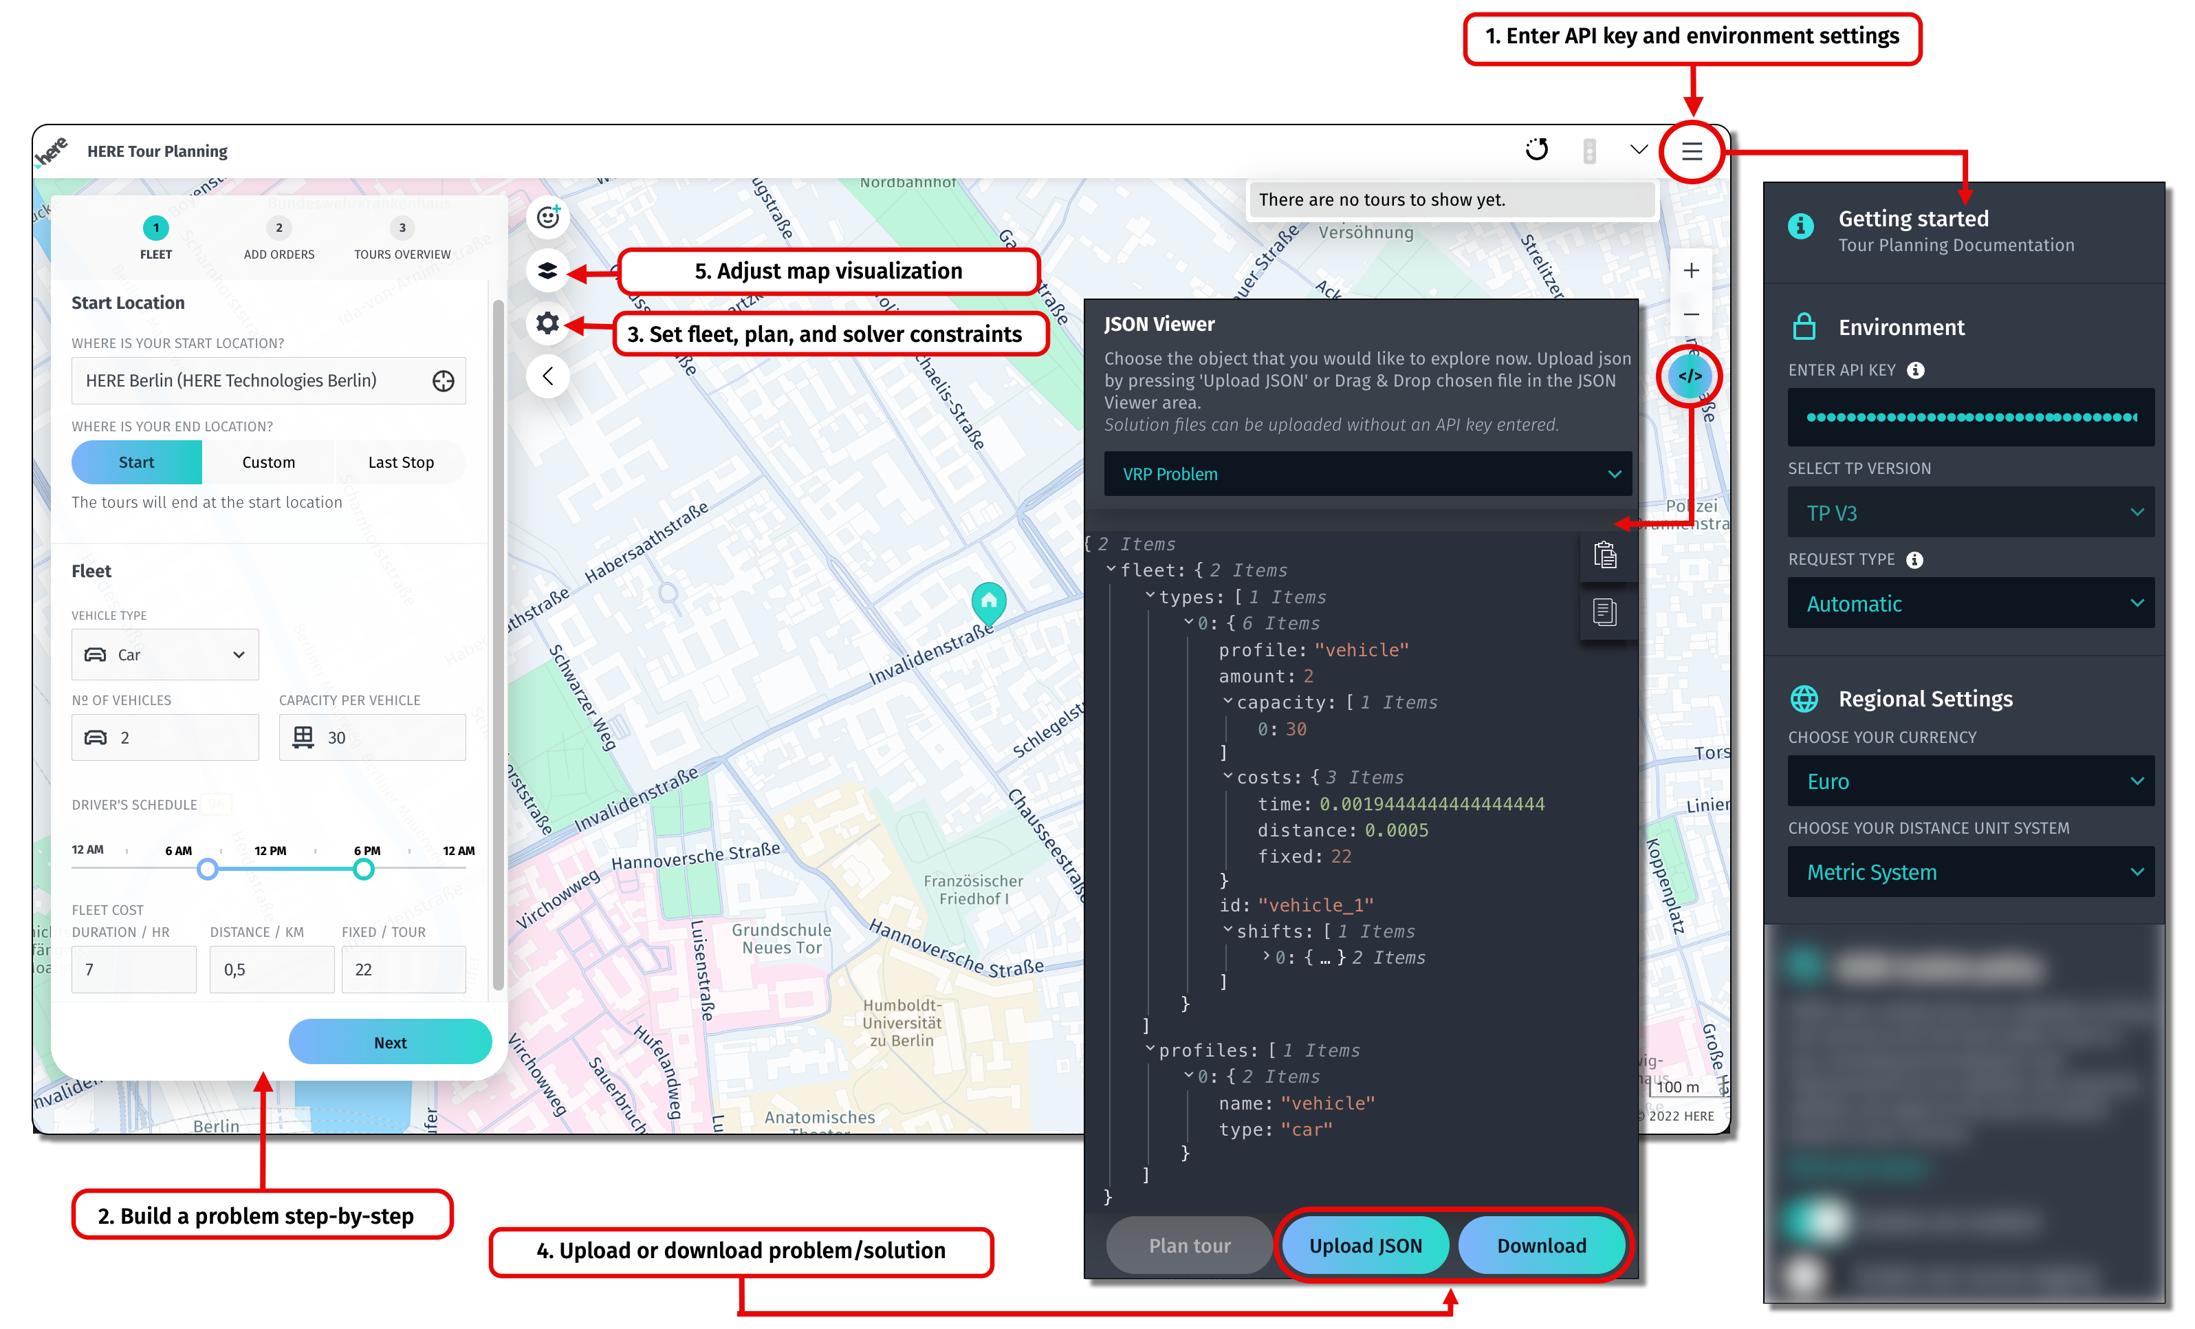Click the API key info icon
Viewport: 2195px width, 1329px height.
coord(1915,371)
